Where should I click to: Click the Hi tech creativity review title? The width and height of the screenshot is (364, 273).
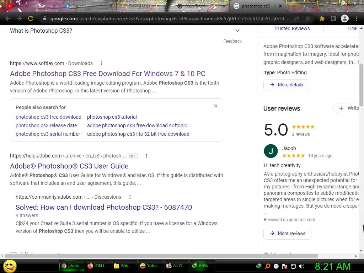coord(282,165)
